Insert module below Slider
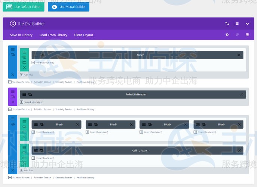This screenshot has height=187, width=257. click(x=43, y=62)
